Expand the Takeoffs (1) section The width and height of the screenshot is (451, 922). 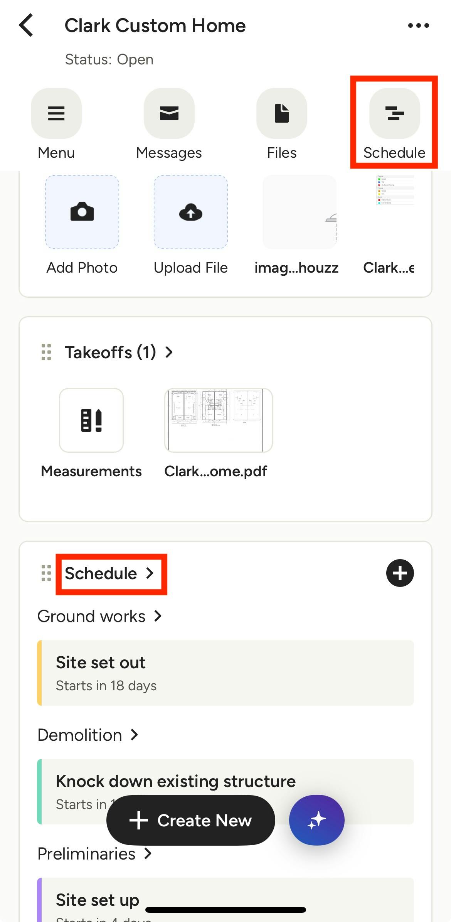(119, 352)
